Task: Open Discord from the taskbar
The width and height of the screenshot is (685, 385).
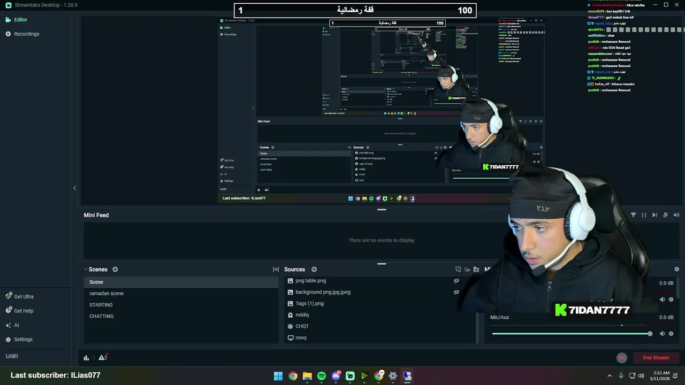Action: point(336,376)
